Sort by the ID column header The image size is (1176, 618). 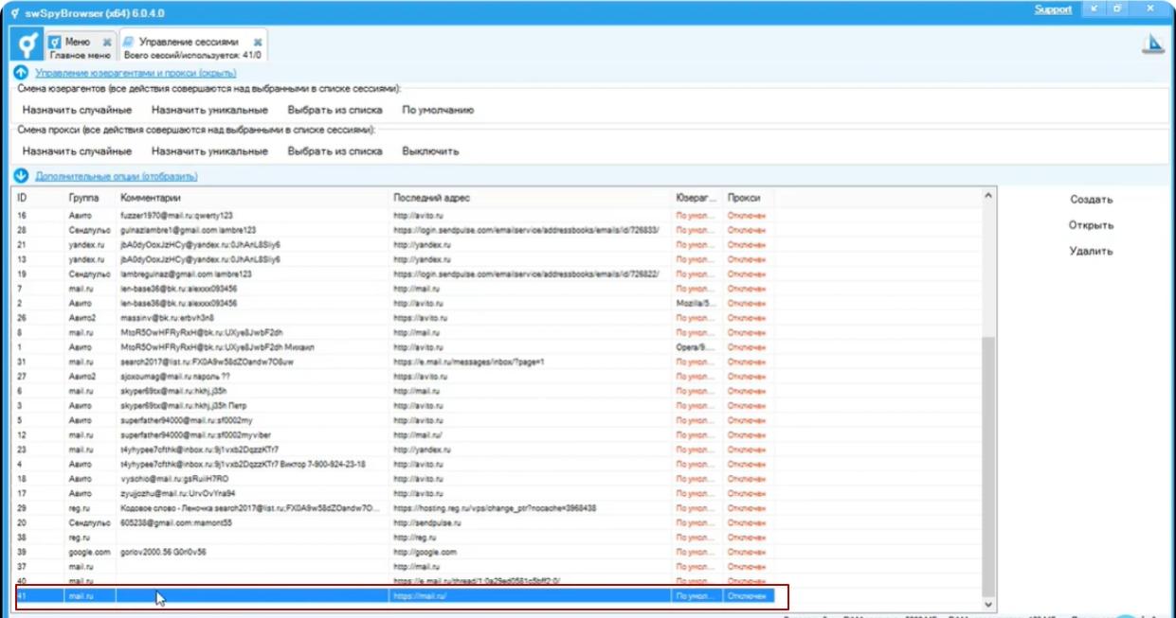[40, 197]
